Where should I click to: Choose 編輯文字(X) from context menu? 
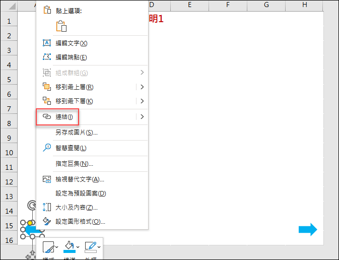point(92,43)
